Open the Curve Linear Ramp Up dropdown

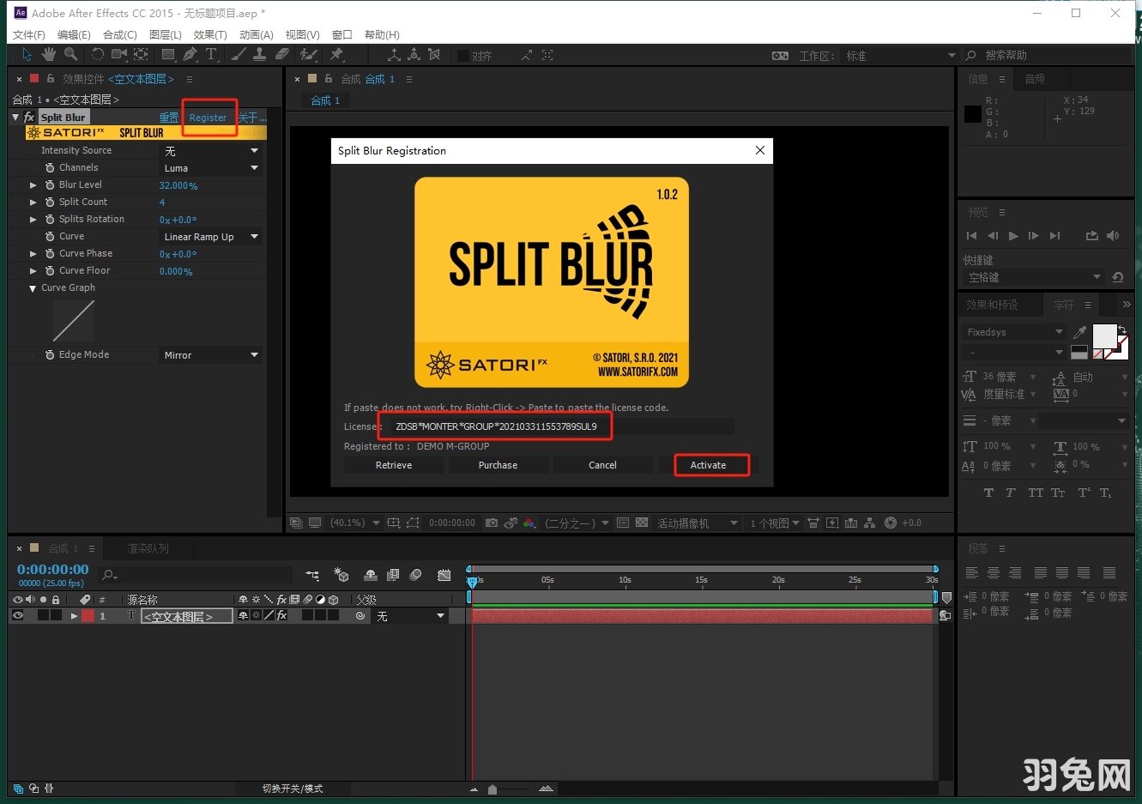210,236
